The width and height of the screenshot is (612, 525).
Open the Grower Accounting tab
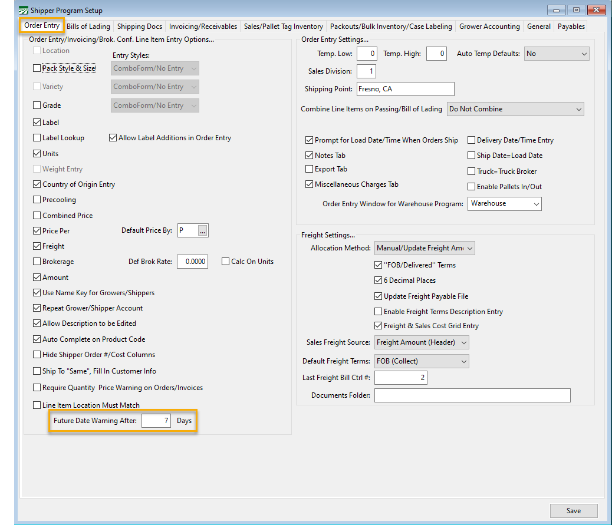pyautogui.click(x=489, y=27)
